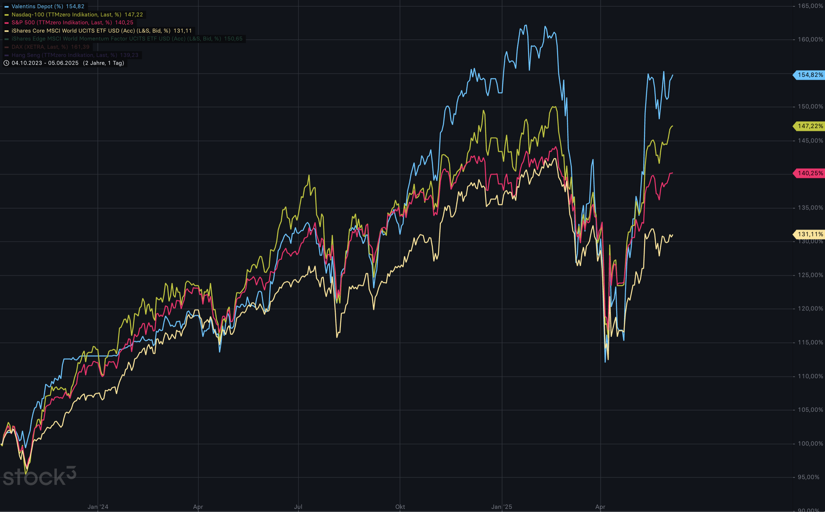This screenshot has height=512, width=825.
Task: Show the hidden DAX XETRA series
Action: [47, 47]
